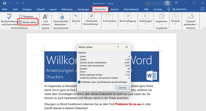The height and width of the screenshot is (111, 206).
Task: Click the Word logo in the banner
Action: (x=152, y=76)
